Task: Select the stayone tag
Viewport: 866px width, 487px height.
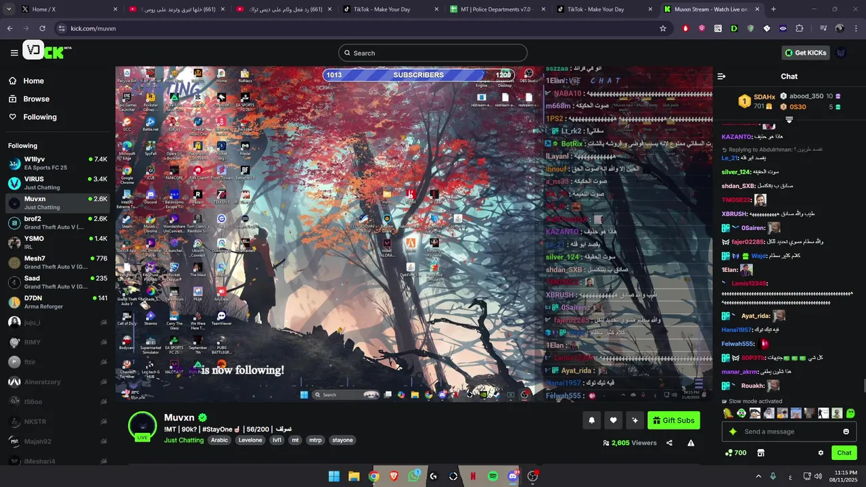Action: coord(342,440)
